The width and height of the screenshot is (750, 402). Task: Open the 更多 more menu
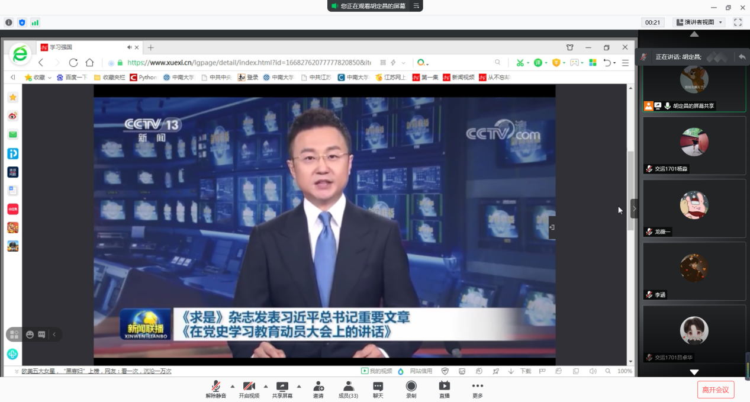pyautogui.click(x=478, y=389)
